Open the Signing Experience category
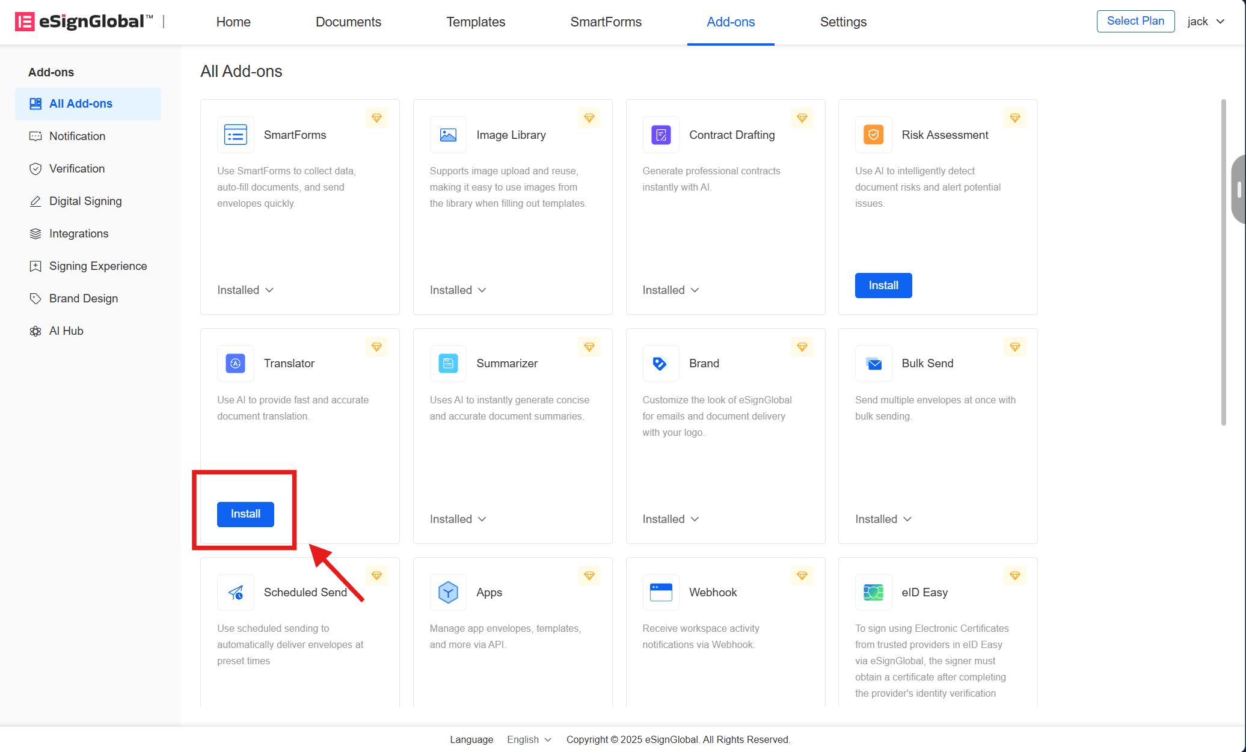This screenshot has height=752, width=1246. [x=88, y=266]
